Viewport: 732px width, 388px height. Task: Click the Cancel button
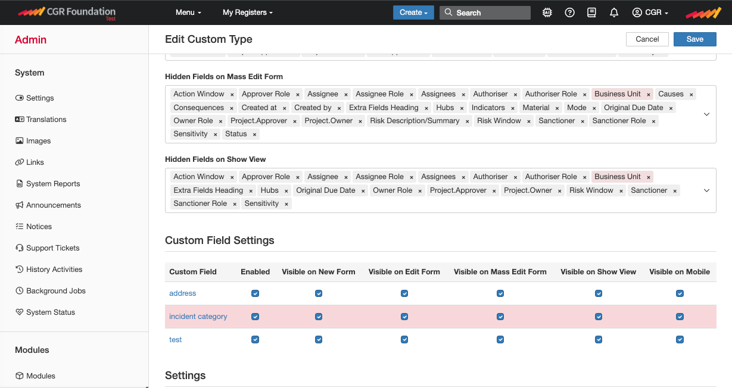tap(647, 39)
